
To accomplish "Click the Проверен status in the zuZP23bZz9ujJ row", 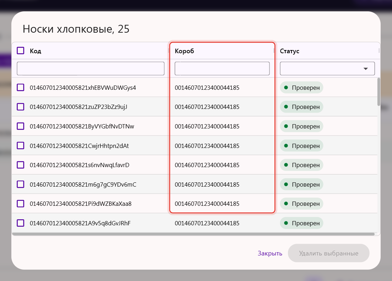I will point(301,107).
